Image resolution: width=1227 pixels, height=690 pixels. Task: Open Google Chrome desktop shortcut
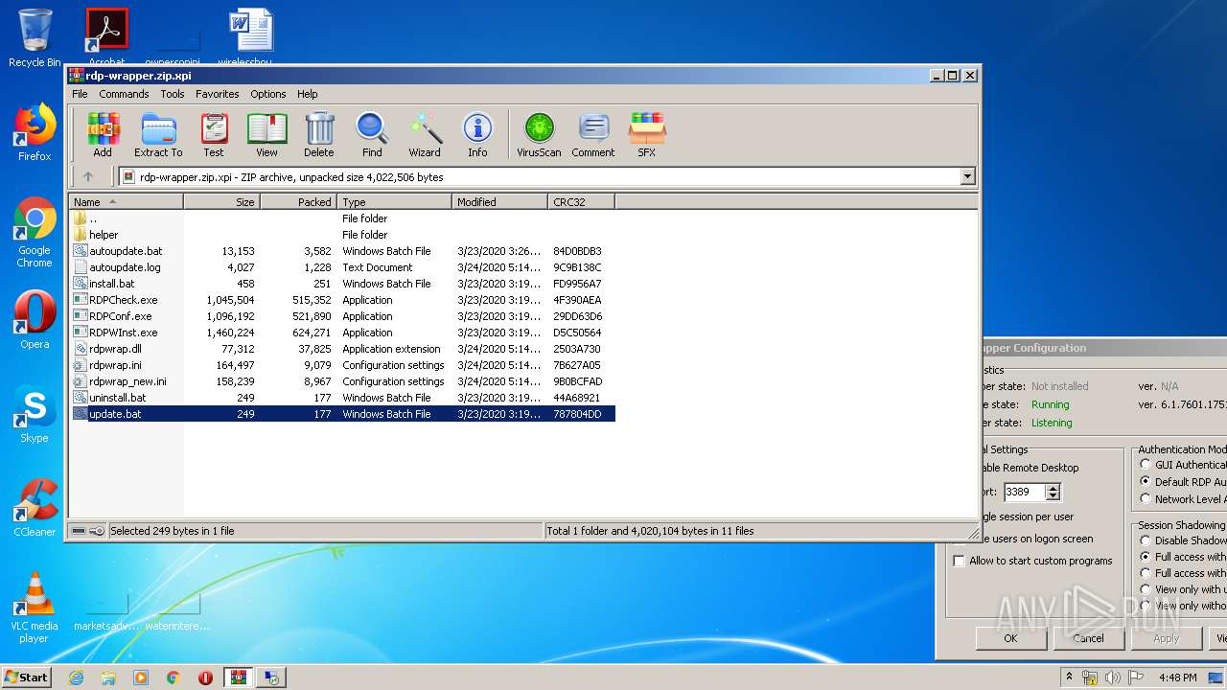click(x=35, y=232)
